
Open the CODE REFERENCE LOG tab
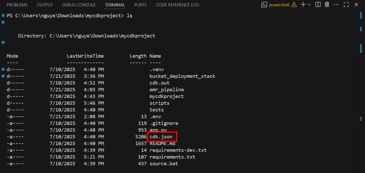coord(177,5)
